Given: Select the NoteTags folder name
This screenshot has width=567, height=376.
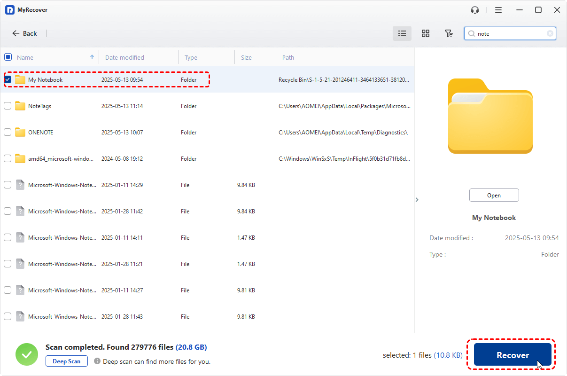Looking at the screenshot, I should click(39, 106).
